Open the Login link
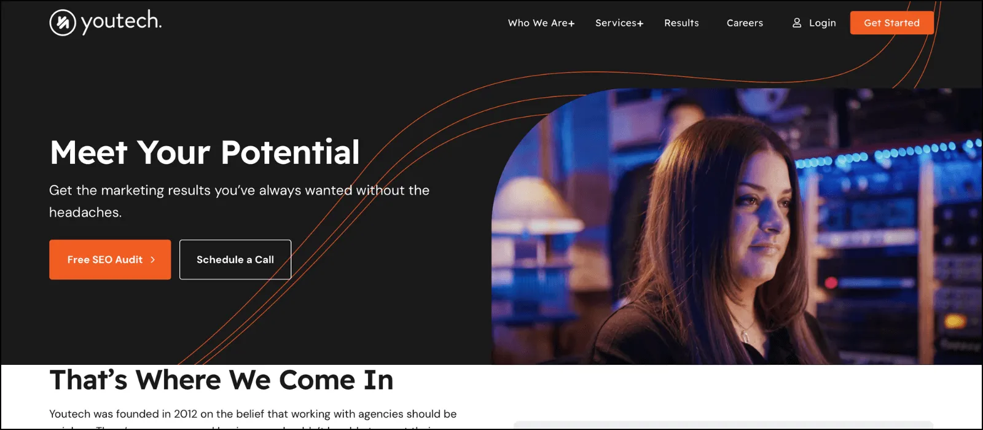 pos(822,23)
